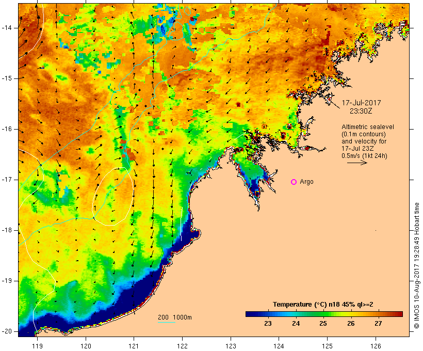The height and width of the screenshot is (351, 423).
Task: Click colorbar label '23'
Action: click(x=268, y=324)
